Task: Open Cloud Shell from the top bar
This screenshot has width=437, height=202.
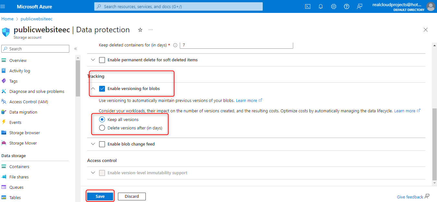Action: [308, 6]
